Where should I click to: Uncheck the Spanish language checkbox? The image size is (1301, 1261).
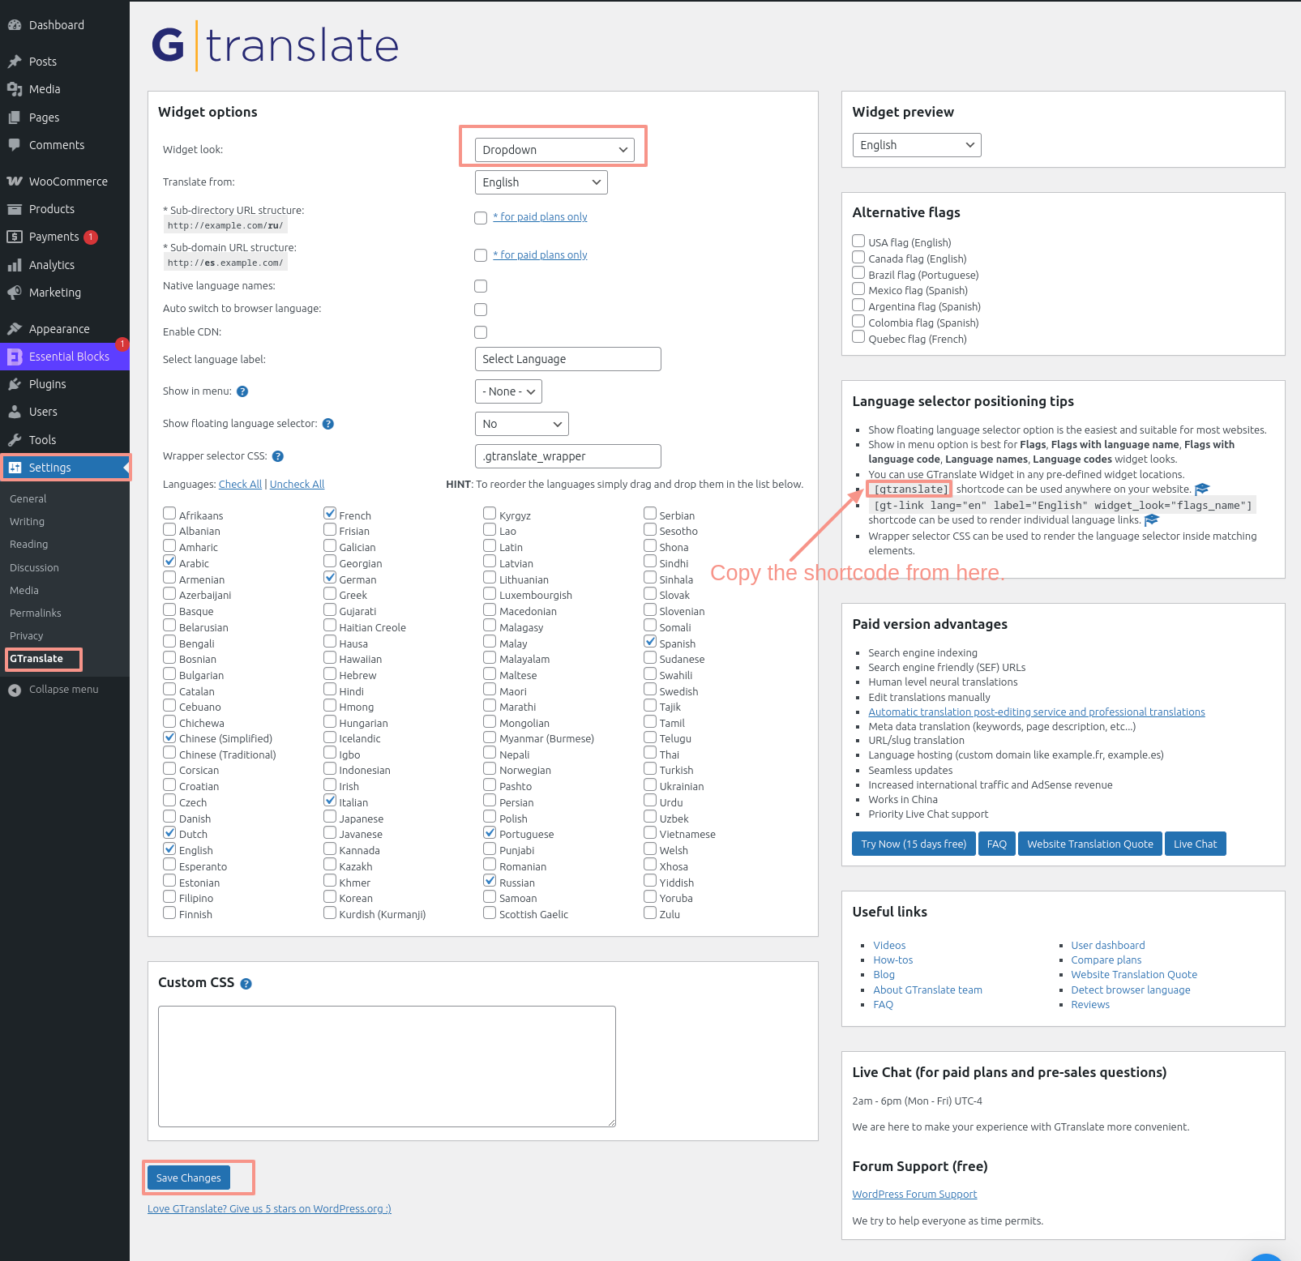[x=650, y=642]
